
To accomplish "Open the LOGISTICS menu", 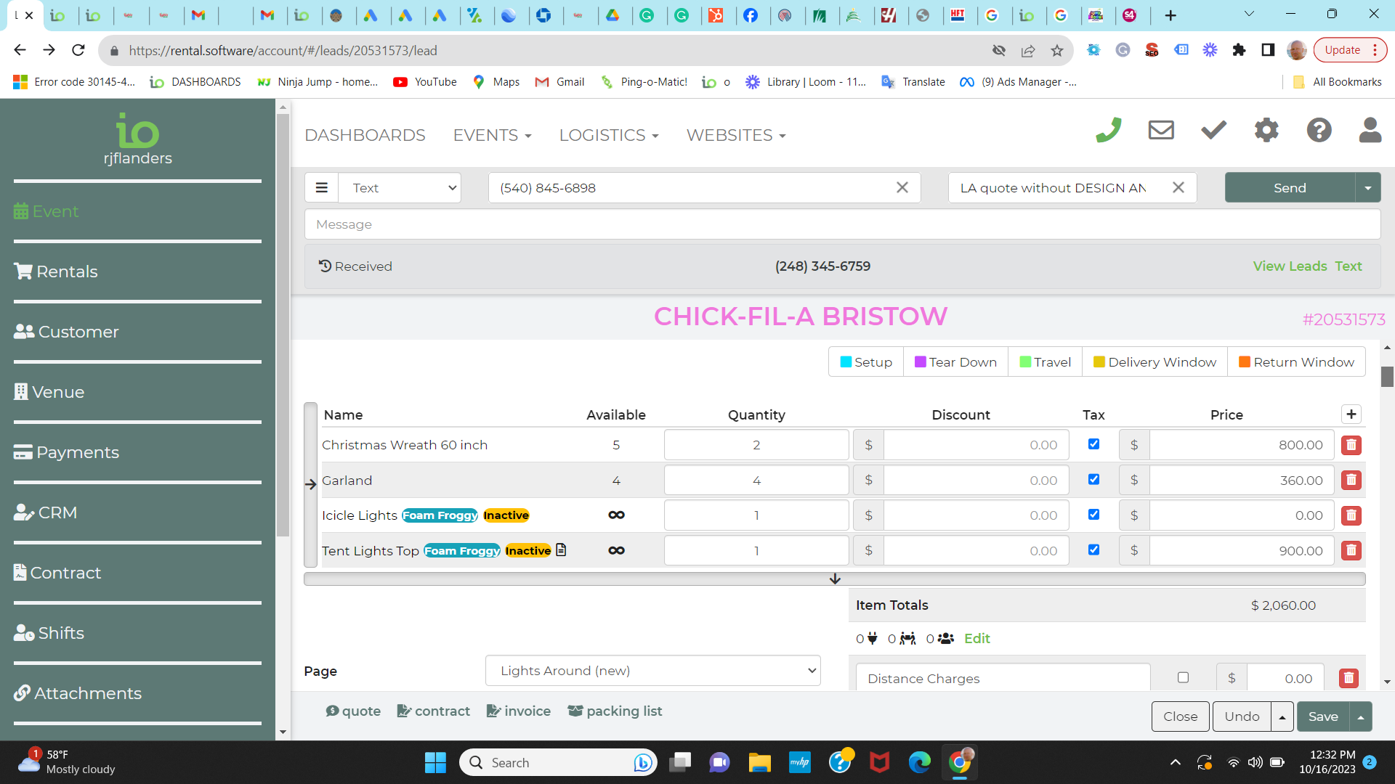I will (608, 136).
